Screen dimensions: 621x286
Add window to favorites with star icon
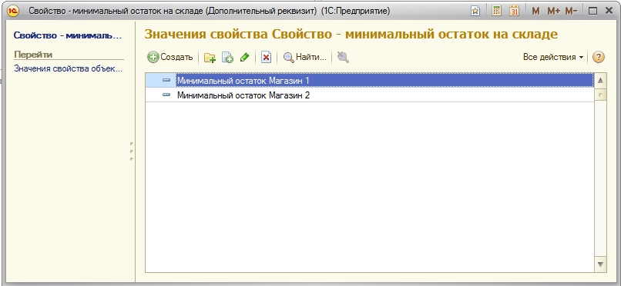(x=475, y=11)
